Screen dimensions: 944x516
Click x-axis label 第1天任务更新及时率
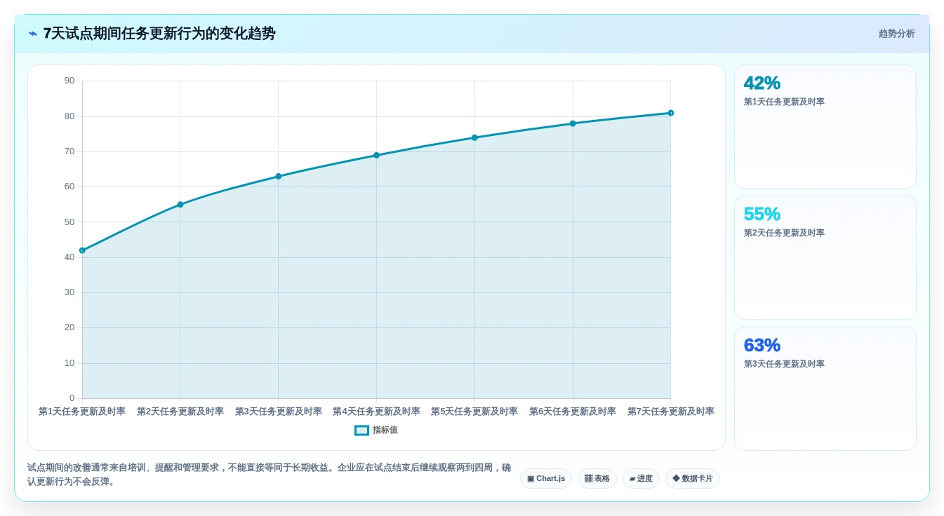tap(82, 412)
